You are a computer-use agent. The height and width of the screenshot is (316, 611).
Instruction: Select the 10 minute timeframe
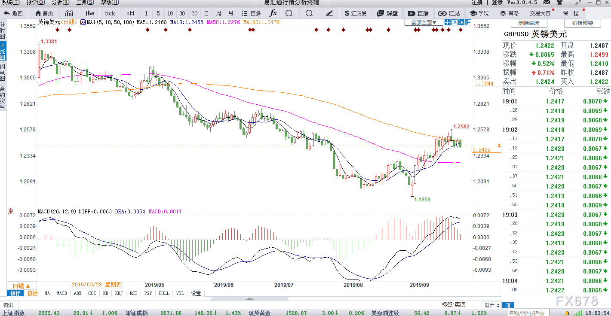[x=170, y=13]
